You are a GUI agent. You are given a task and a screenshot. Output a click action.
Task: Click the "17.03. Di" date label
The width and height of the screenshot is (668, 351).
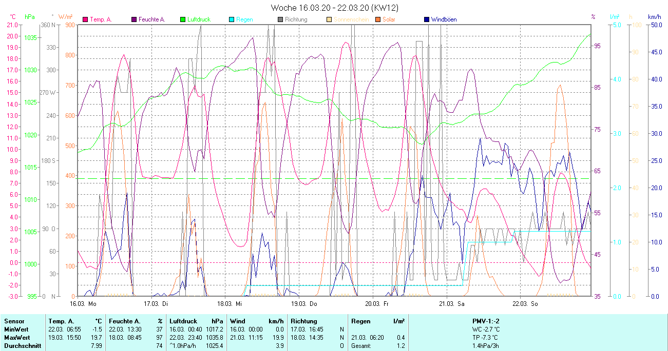click(155, 303)
